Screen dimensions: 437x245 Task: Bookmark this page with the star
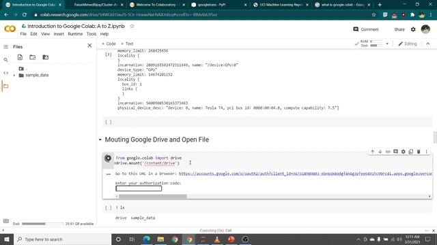coord(373,15)
